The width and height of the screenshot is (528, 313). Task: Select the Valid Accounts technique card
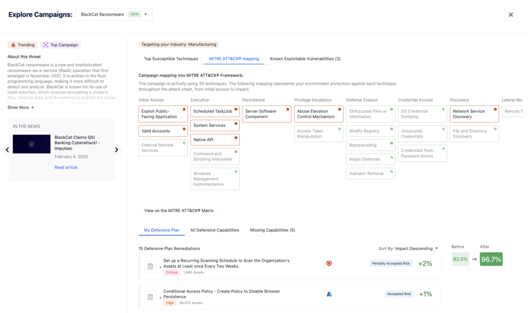[163, 131]
